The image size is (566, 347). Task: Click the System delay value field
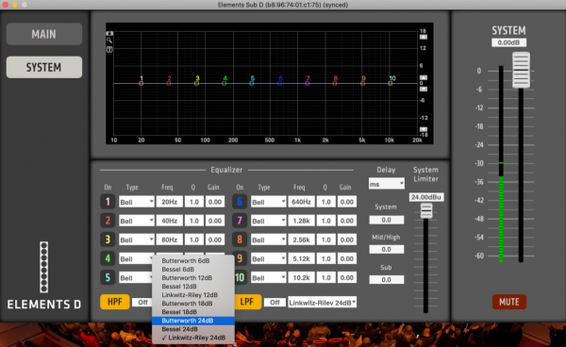point(386,220)
